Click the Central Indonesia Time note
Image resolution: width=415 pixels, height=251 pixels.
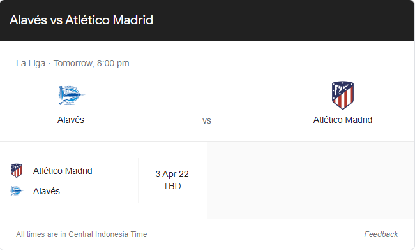tap(82, 234)
